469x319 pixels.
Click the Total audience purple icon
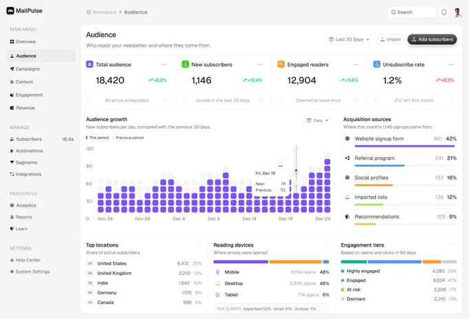90,64
